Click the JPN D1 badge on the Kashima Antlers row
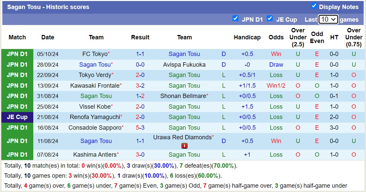Image resolution: width=366 pixels, height=192 pixels. pyautogui.click(x=17, y=155)
